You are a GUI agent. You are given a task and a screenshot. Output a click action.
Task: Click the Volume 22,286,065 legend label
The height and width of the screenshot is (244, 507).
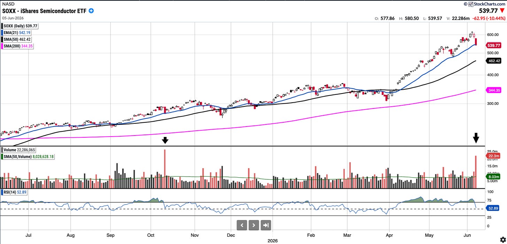(x=18, y=150)
